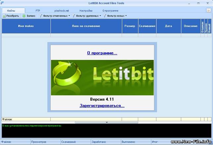Viewport: 213px width, 145px height.
Task: Click the Итог: status bar entry
Action: point(155,142)
